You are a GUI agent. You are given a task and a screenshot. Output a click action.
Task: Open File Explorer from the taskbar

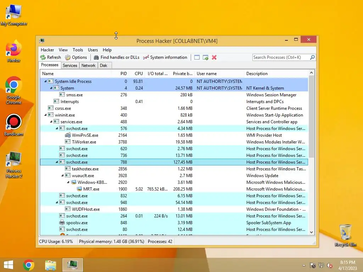[x=50, y=265]
